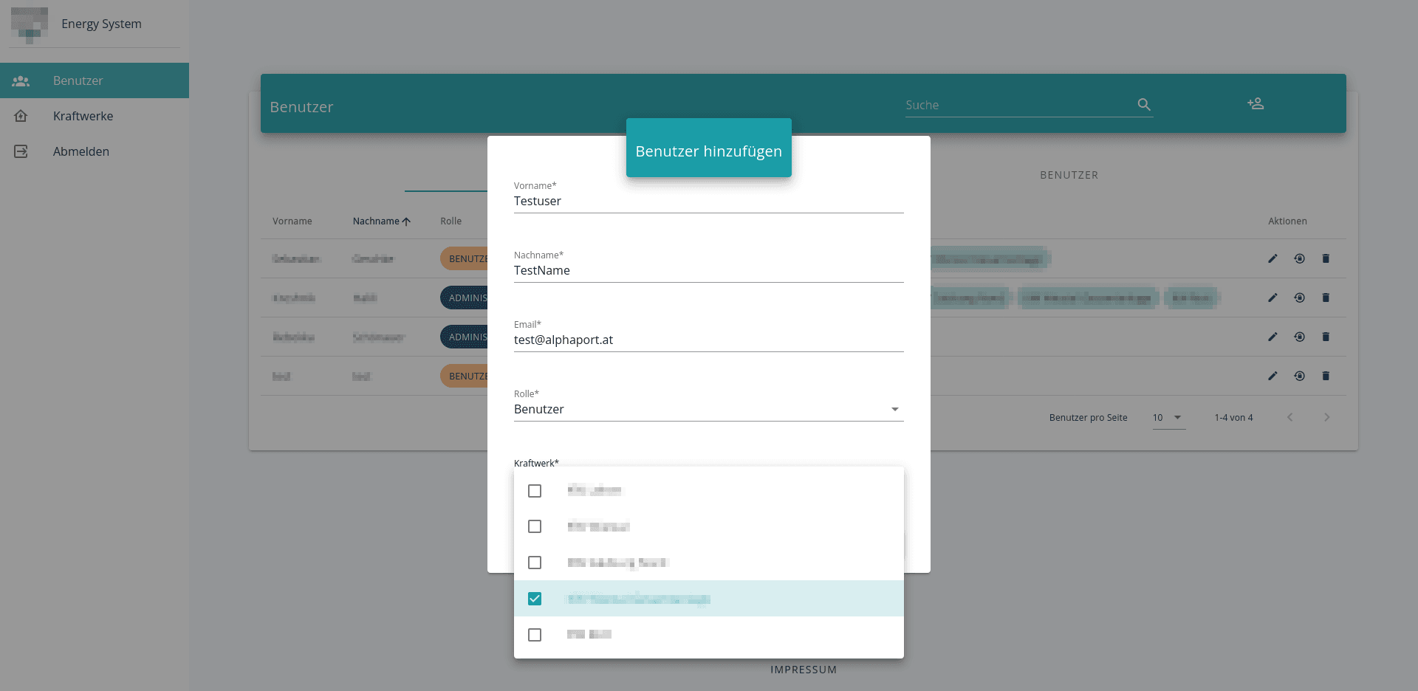Check the last Kraftwerk checkbox in list
Image resolution: width=1418 pixels, height=691 pixels.
point(535,635)
